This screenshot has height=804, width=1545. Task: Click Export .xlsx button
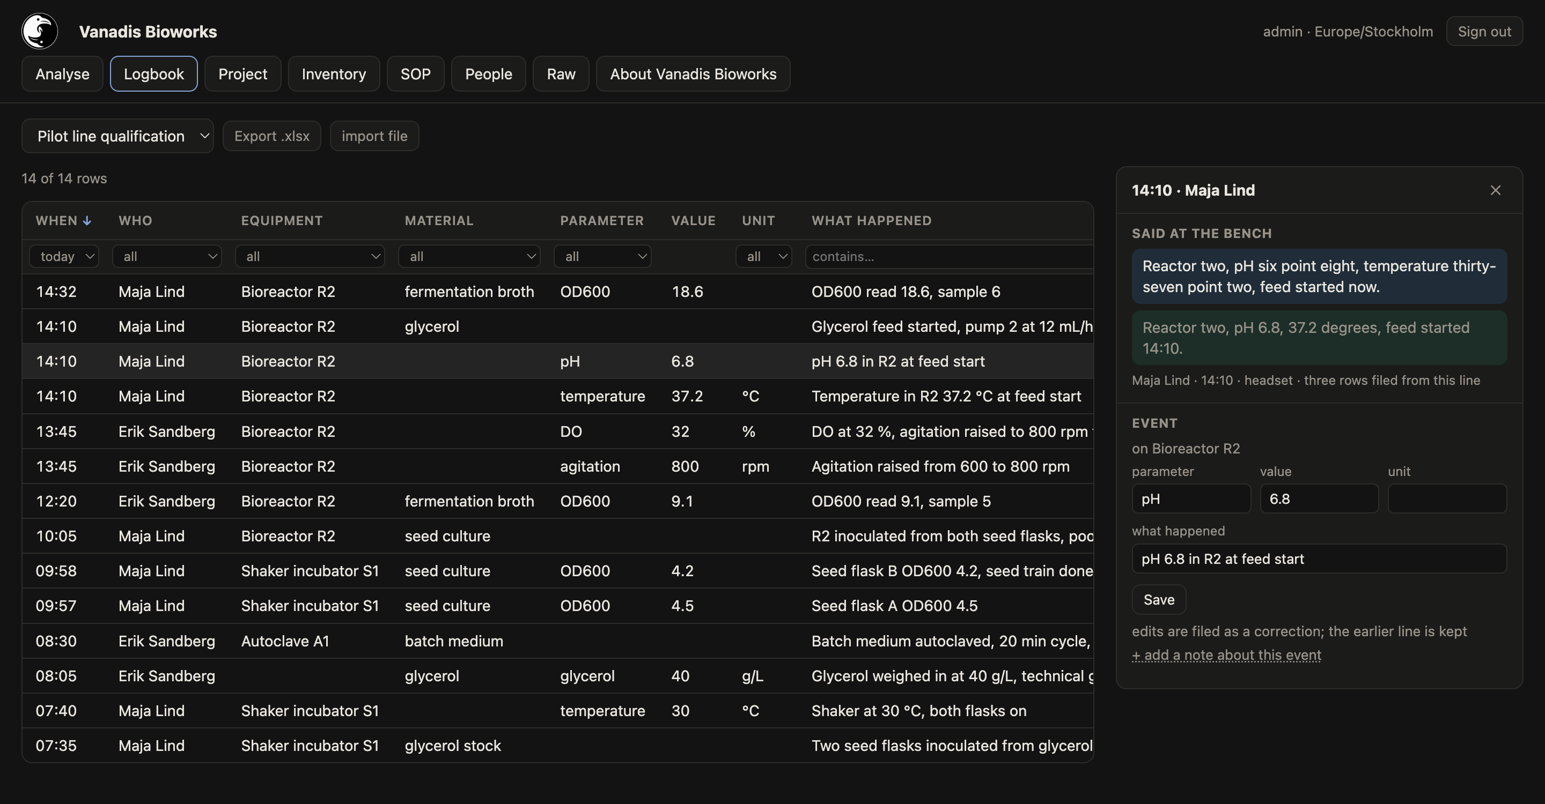(271, 136)
